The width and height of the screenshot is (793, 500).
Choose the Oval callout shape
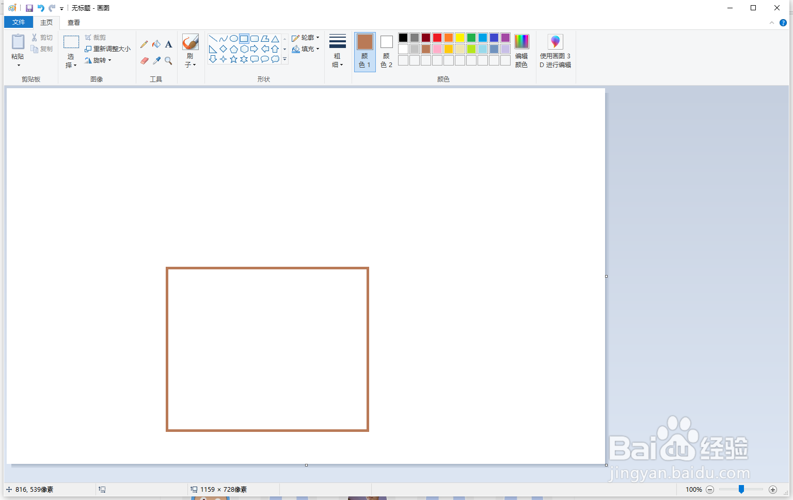click(x=265, y=59)
